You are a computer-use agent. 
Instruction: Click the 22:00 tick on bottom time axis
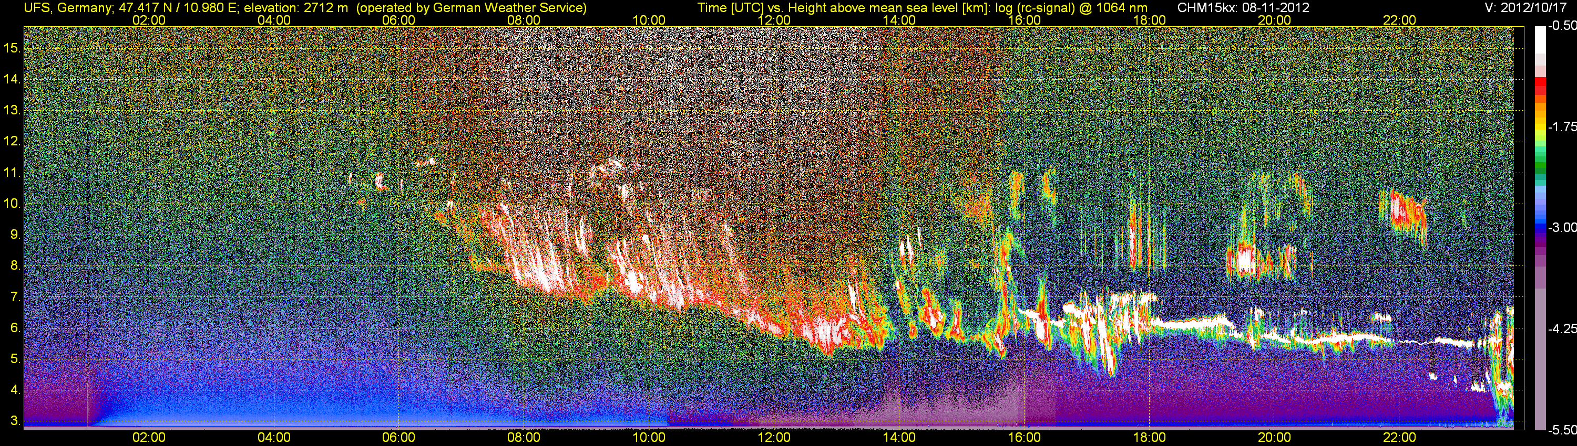(x=1399, y=438)
